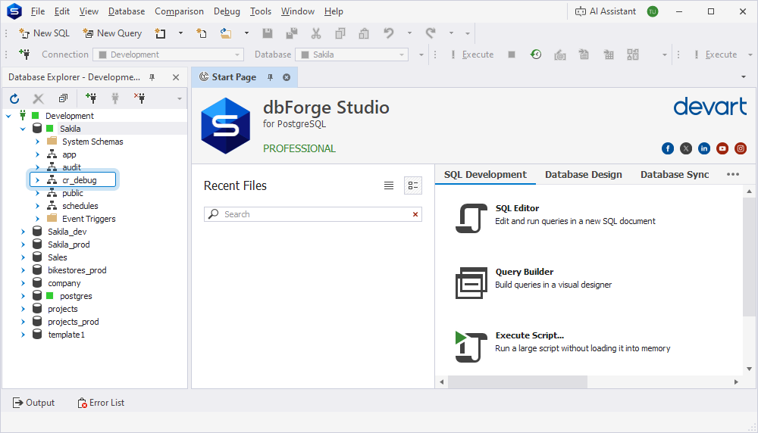Expand the postgres database node
This screenshot has height=433, width=758.
point(23,296)
